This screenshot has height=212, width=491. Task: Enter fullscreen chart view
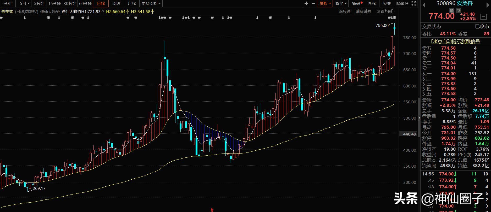click(414, 3)
